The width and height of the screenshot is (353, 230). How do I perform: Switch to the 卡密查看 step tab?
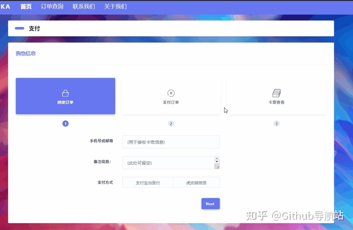point(277,96)
